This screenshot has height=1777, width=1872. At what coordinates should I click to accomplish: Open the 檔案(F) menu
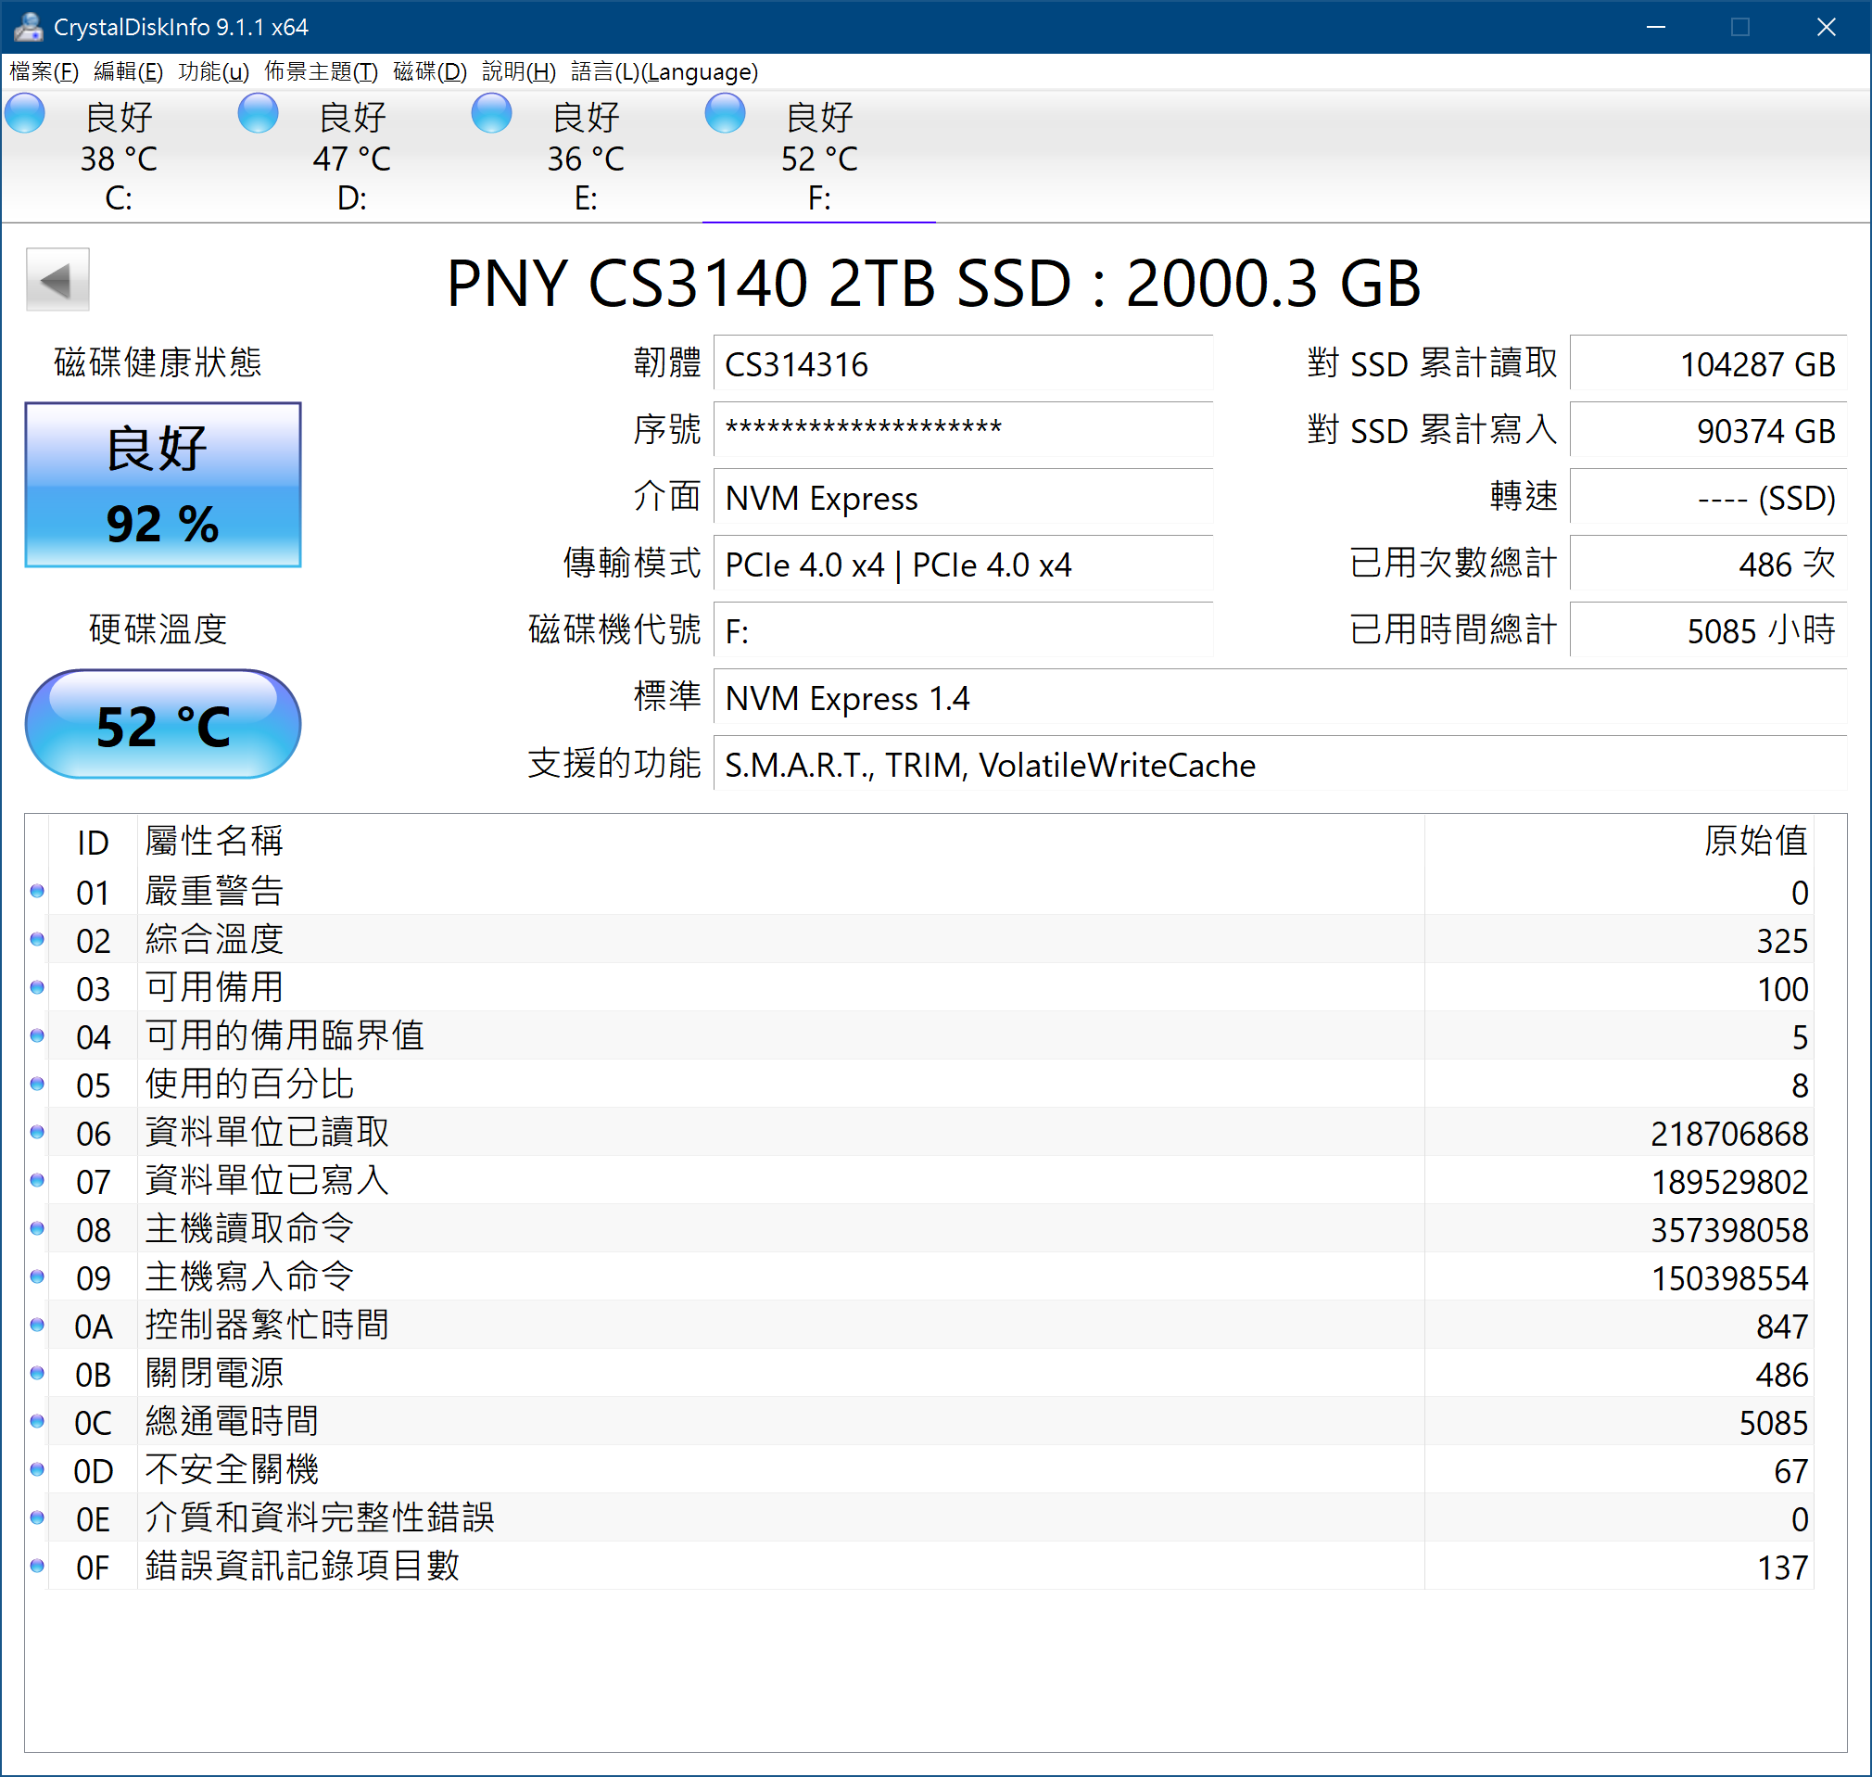44,72
